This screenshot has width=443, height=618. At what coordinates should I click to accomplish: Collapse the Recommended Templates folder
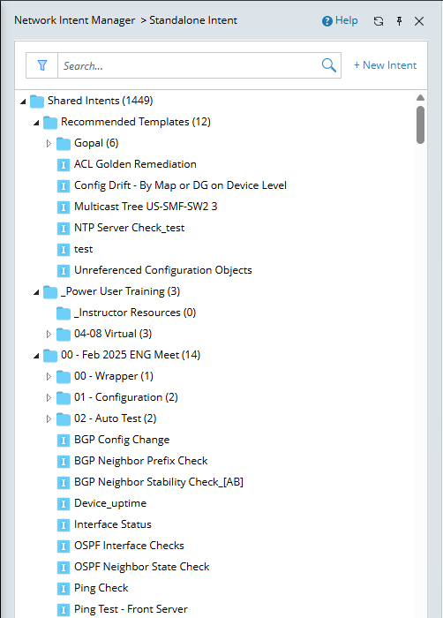[x=36, y=123]
